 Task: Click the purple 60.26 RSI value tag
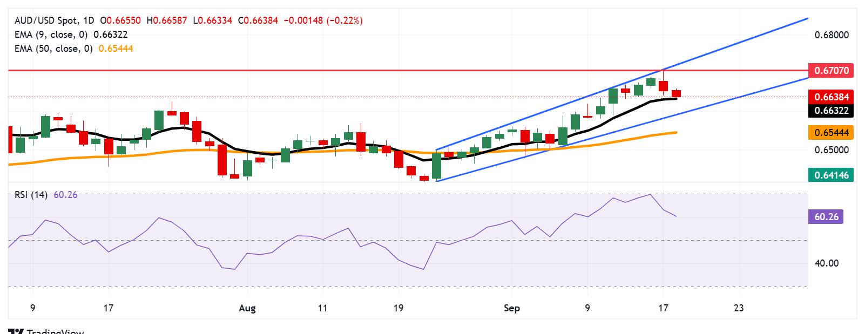coord(826,217)
